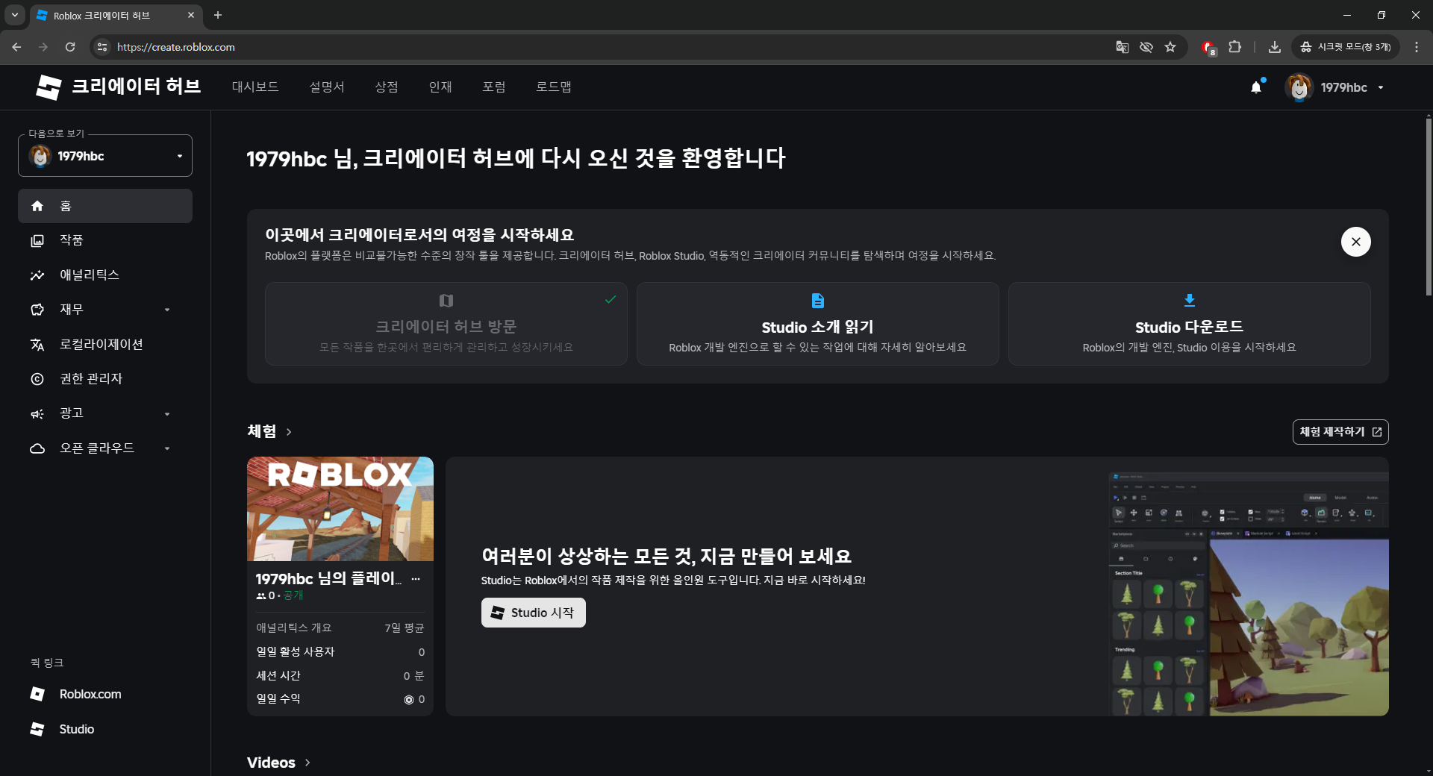
Task: Open the Studio 소개 읽기 card
Action: [x=818, y=324]
